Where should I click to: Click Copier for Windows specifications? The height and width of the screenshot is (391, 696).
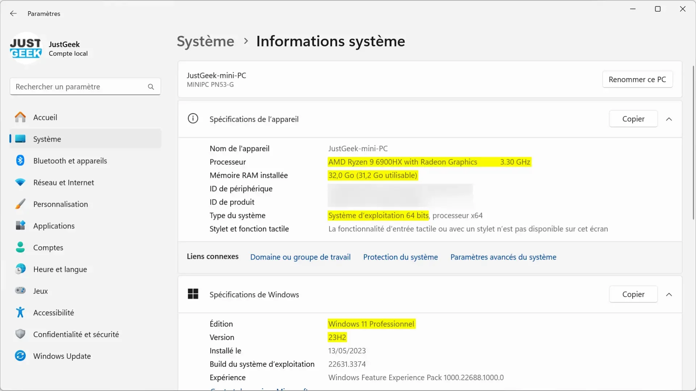(x=633, y=294)
